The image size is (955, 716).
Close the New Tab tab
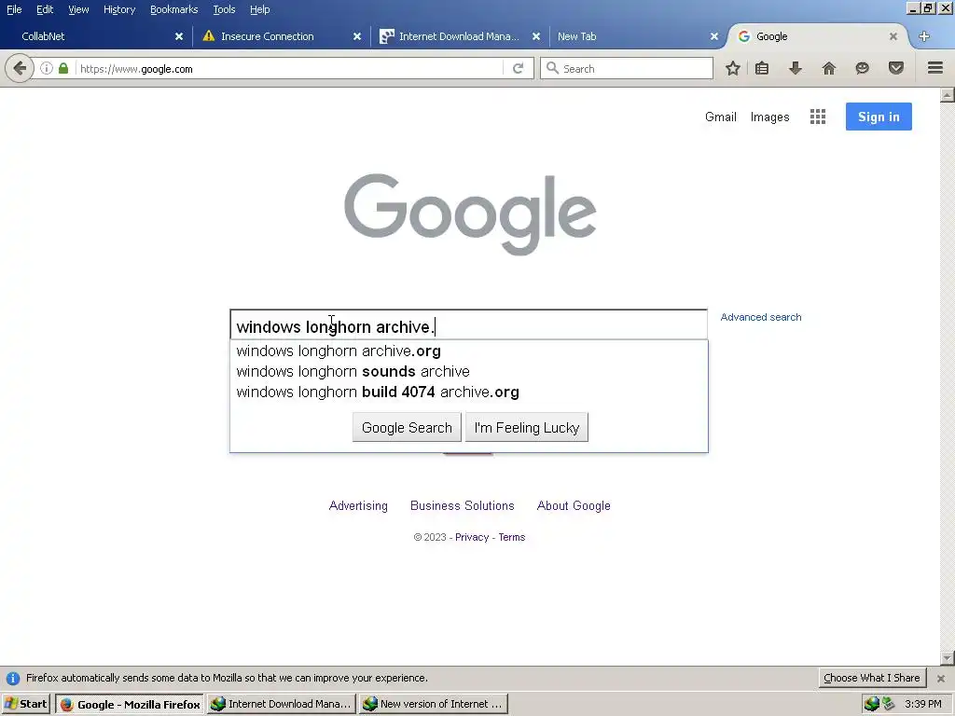[x=714, y=36]
